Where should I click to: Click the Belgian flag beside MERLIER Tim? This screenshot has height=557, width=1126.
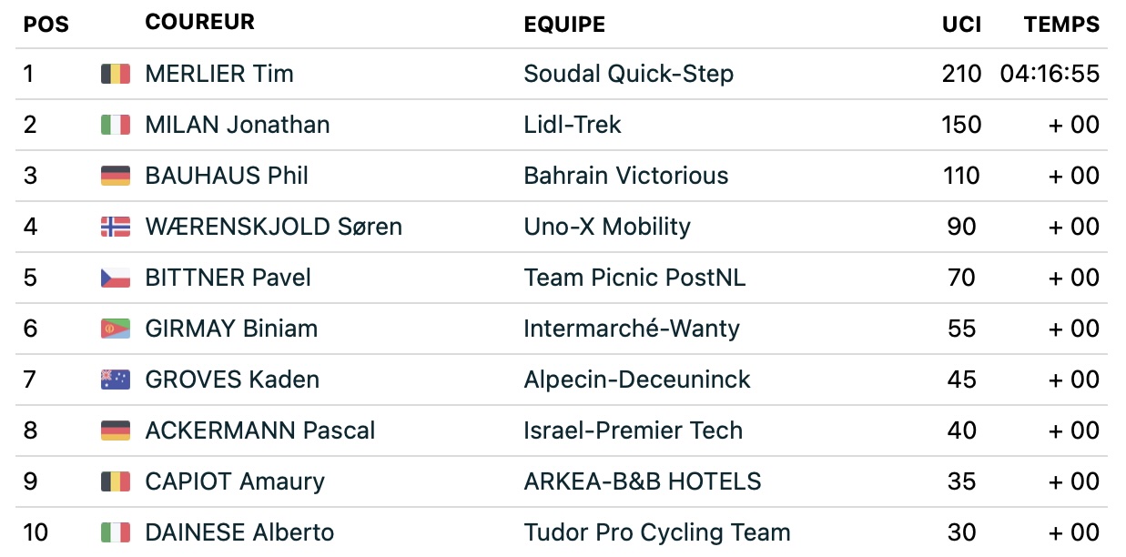pyautogui.click(x=116, y=74)
